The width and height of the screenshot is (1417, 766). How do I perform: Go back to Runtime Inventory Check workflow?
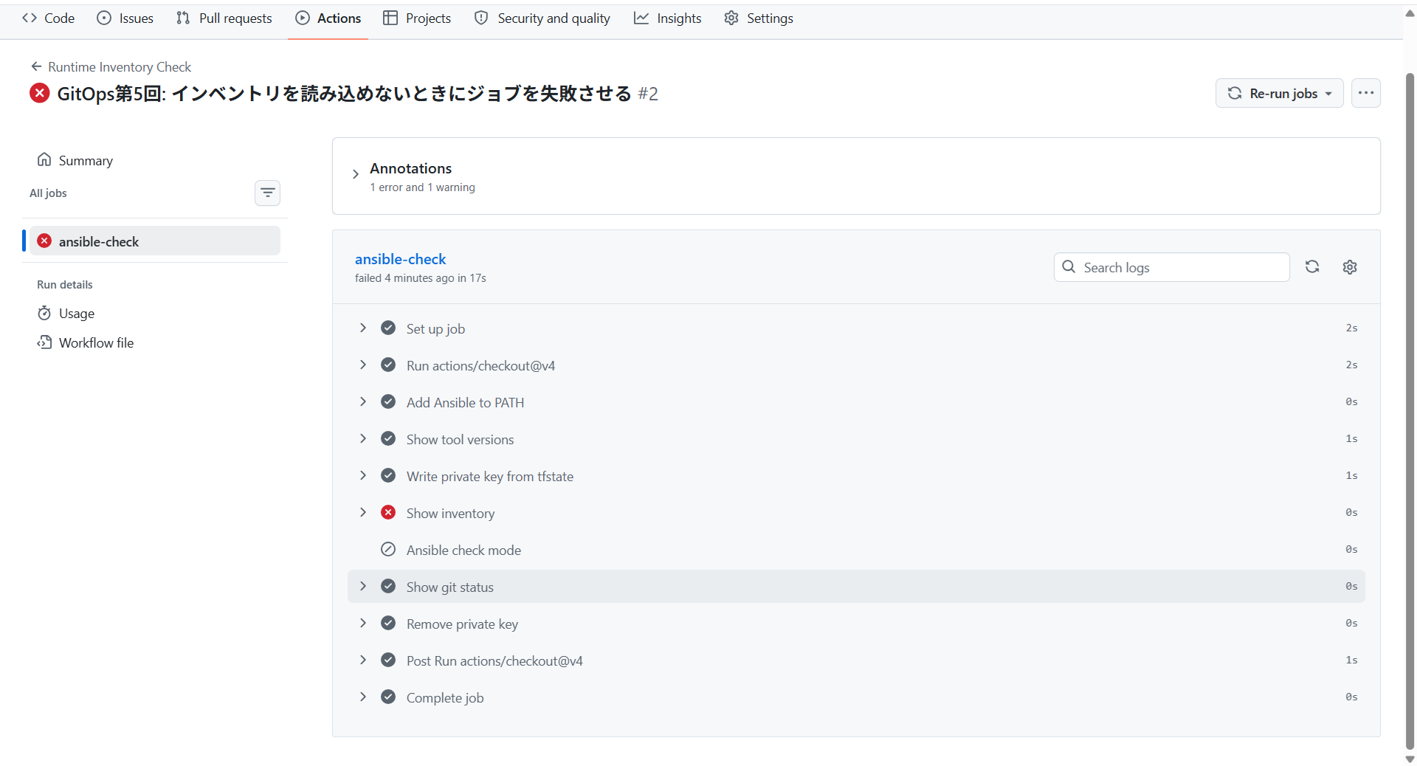coord(111,67)
